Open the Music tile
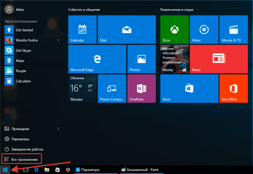 coord(204,29)
